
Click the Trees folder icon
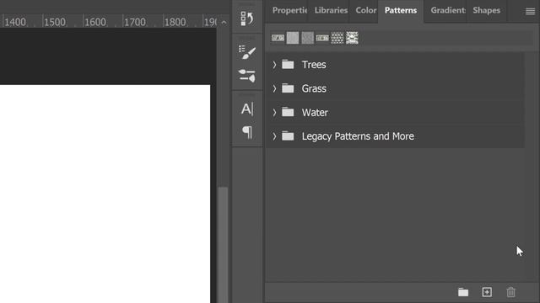[288, 64]
